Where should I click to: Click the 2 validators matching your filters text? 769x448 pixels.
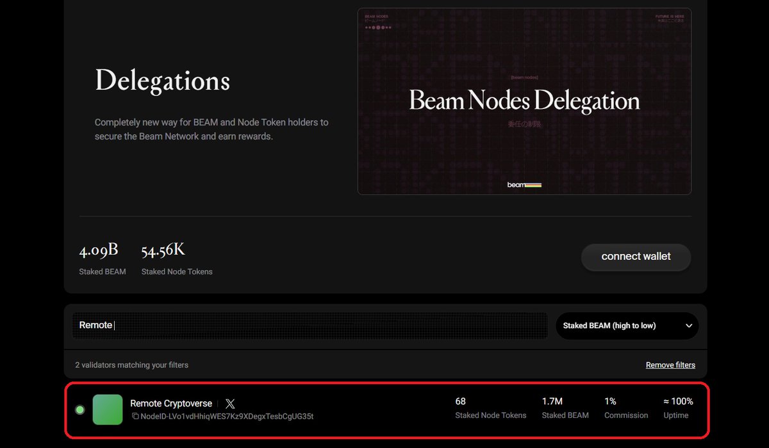(x=131, y=365)
